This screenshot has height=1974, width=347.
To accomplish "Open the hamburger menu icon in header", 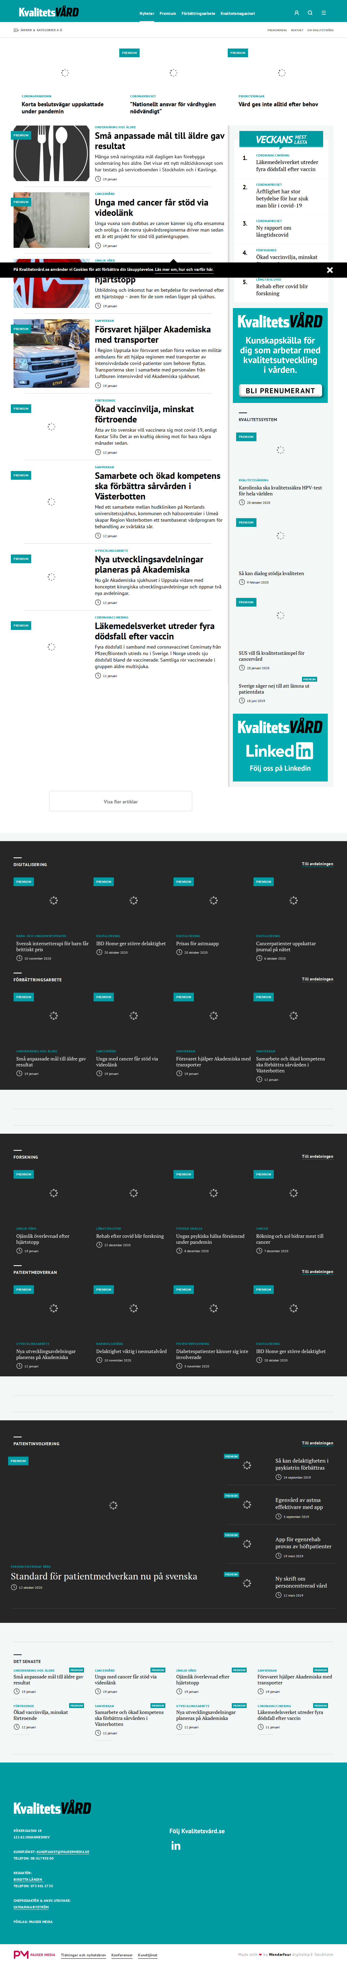I will point(324,13).
